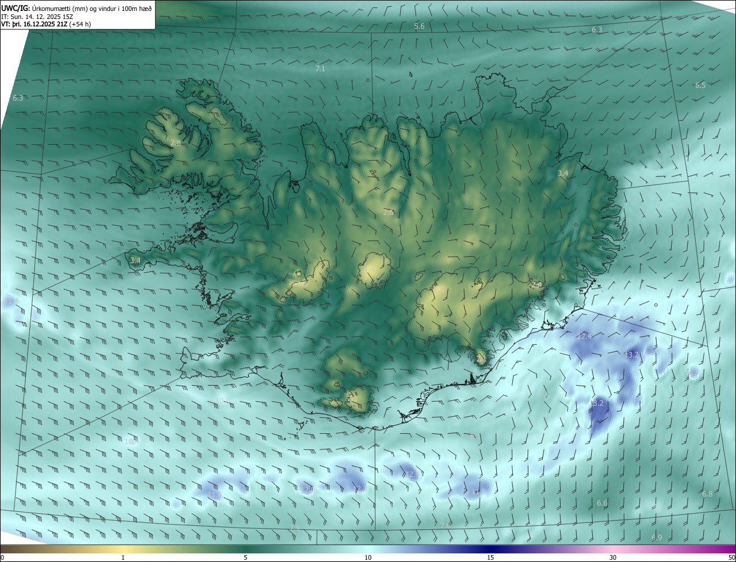Click the 6.8 value label on the map

click(x=707, y=494)
